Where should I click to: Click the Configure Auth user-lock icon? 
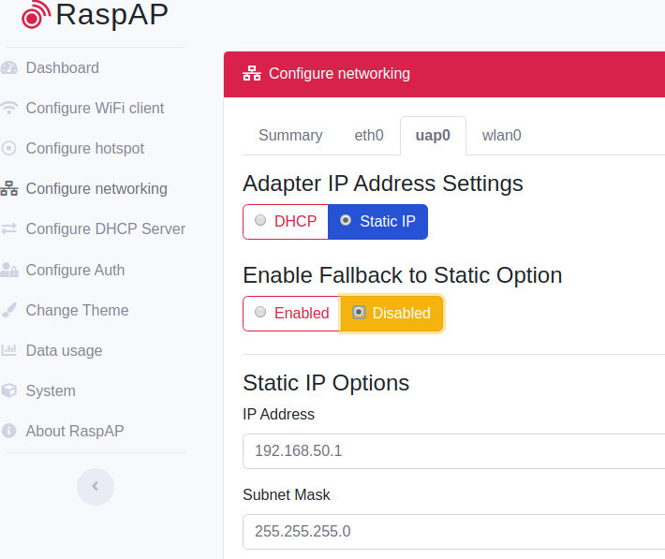(9, 270)
